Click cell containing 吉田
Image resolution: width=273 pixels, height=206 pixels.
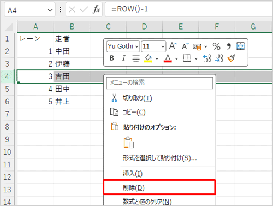(72, 76)
